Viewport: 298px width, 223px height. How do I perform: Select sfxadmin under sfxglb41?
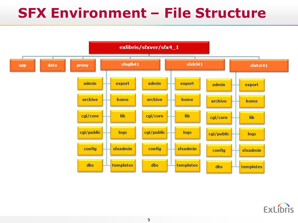click(x=123, y=149)
